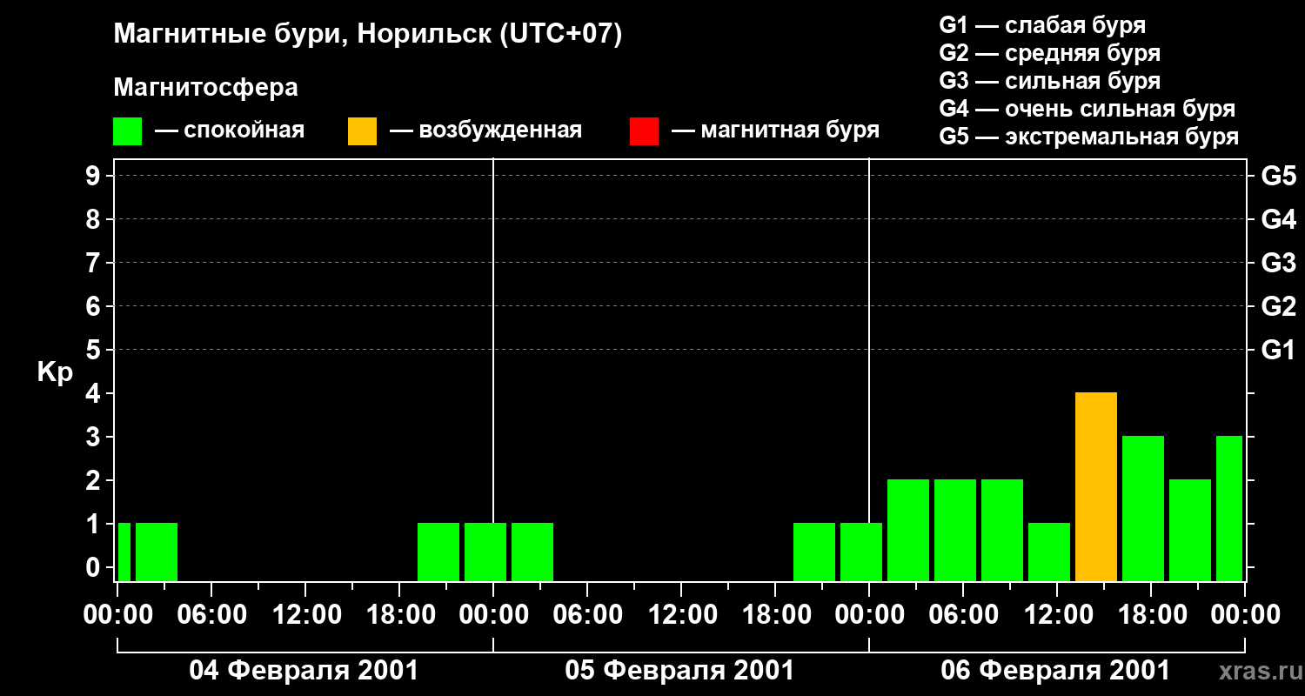Click the green 'спокойная' legend swatch
The image size is (1305, 696).
click(x=127, y=131)
